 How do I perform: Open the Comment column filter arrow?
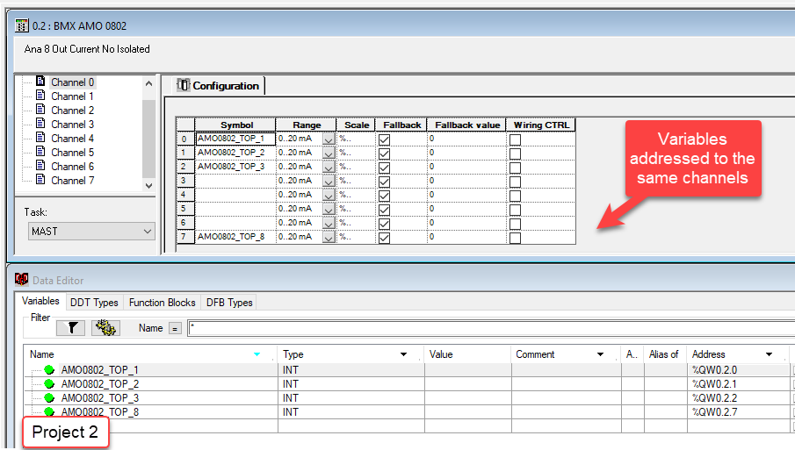tap(600, 354)
